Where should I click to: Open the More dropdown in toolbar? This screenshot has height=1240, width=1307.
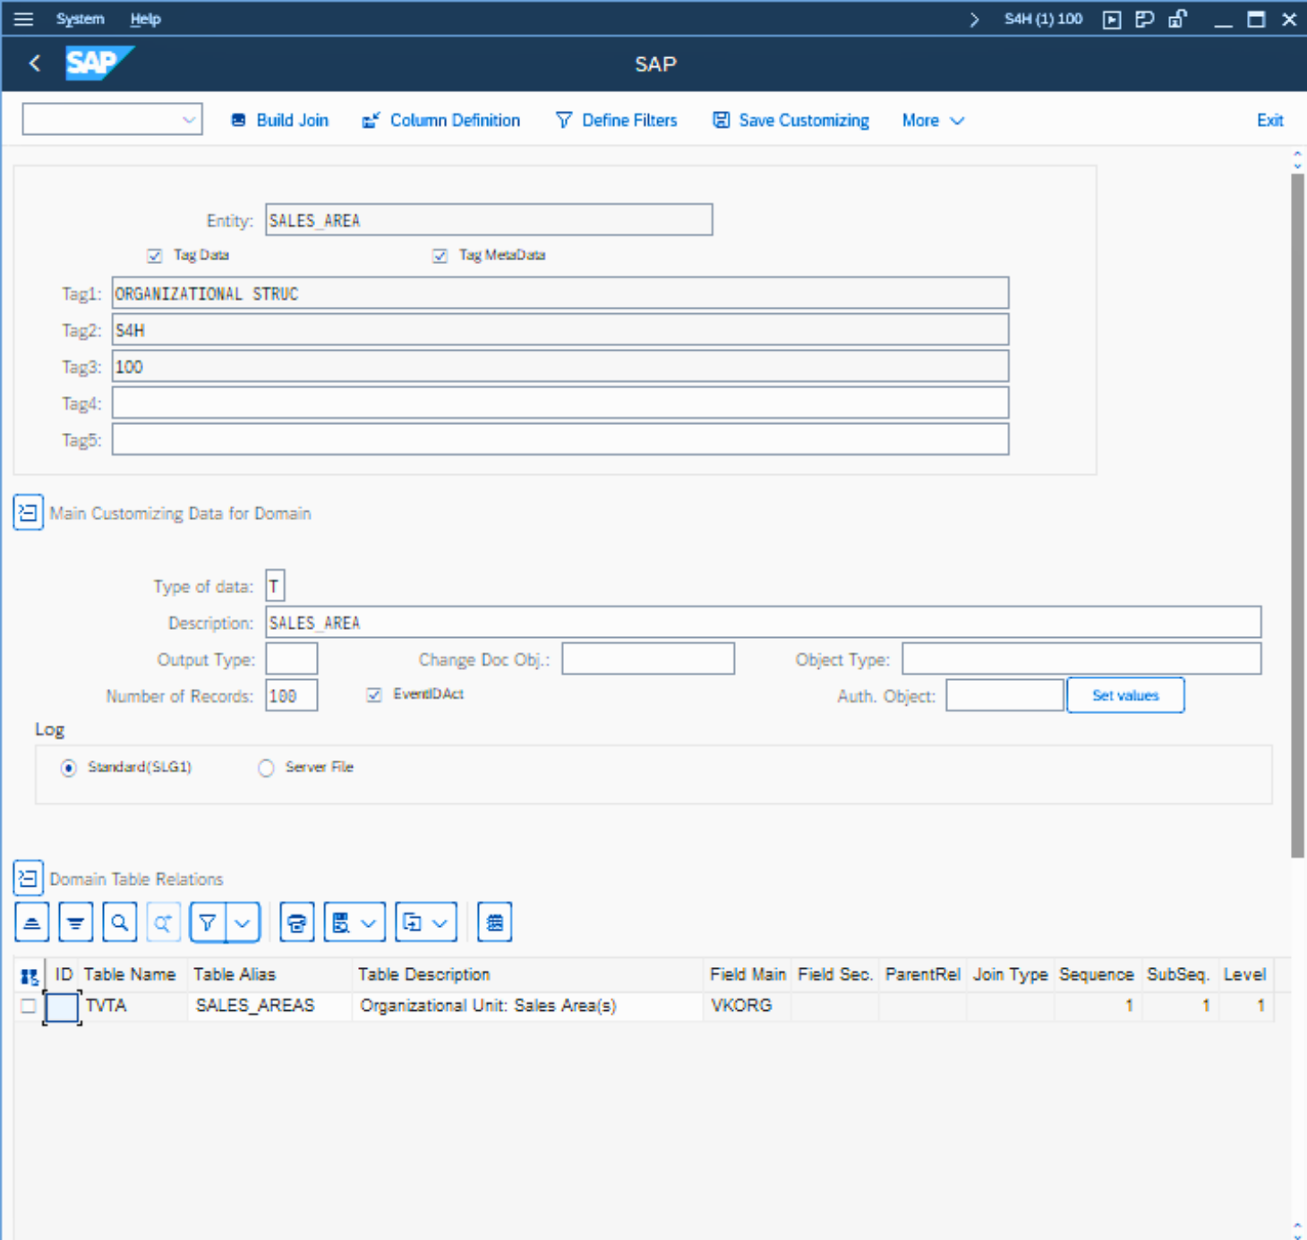click(932, 121)
